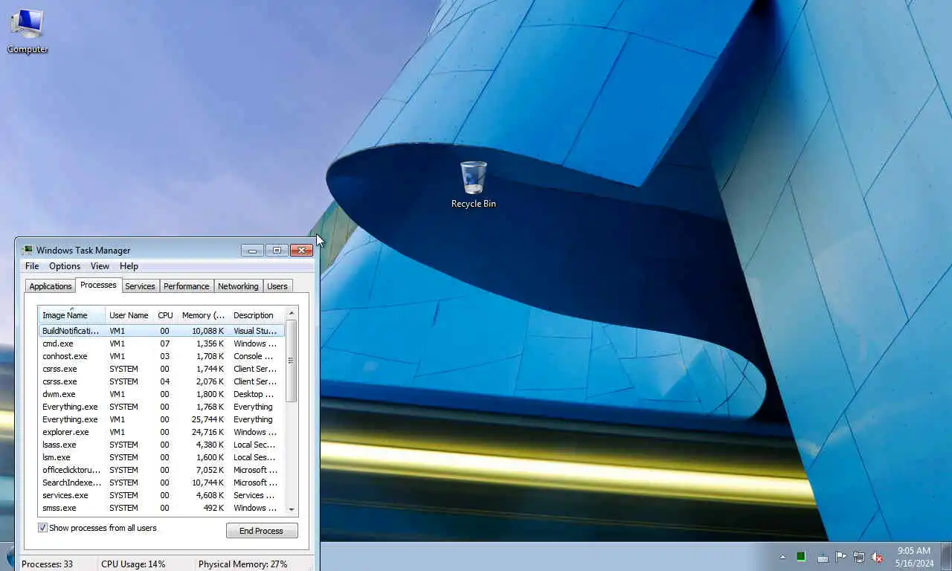952x571 pixels.
Task: Select the lsm.exe process
Action: pos(161,457)
